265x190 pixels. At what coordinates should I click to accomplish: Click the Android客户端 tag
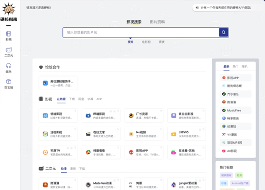coord(240,183)
